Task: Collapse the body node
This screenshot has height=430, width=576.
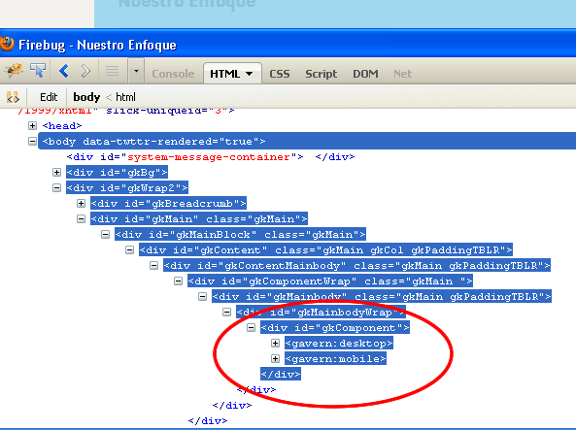Action: [x=32, y=141]
